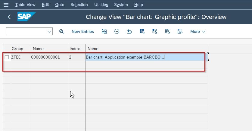Viewport: 252px width, 131px height.
Task: Click the Select All icon
Action: click(142, 31)
